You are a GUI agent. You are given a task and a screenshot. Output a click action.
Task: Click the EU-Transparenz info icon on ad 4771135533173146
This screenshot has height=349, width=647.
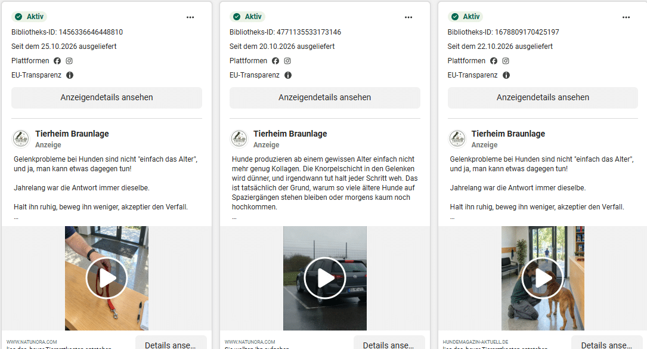point(288,75)
